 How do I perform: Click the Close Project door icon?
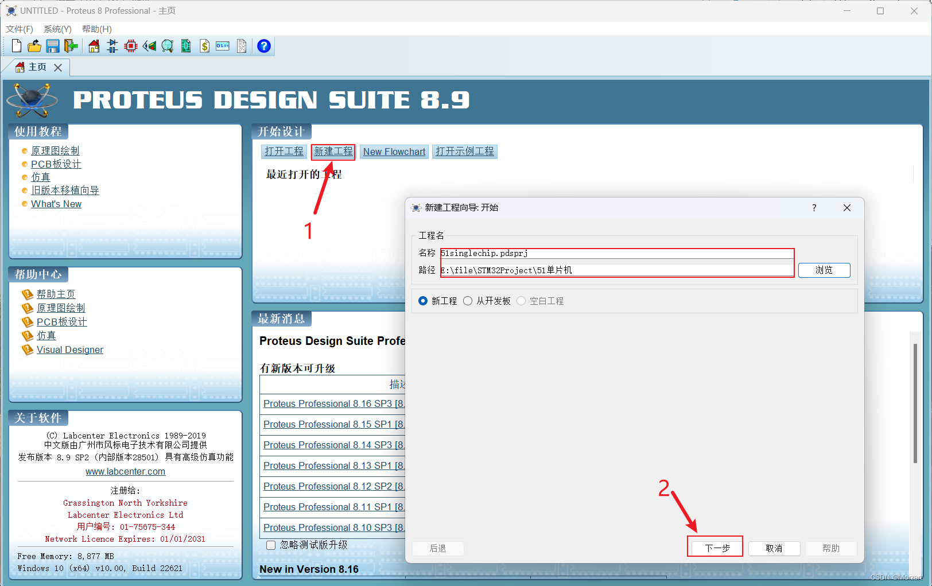(71, 46)
